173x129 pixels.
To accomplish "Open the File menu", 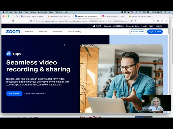I will (16, 12).
